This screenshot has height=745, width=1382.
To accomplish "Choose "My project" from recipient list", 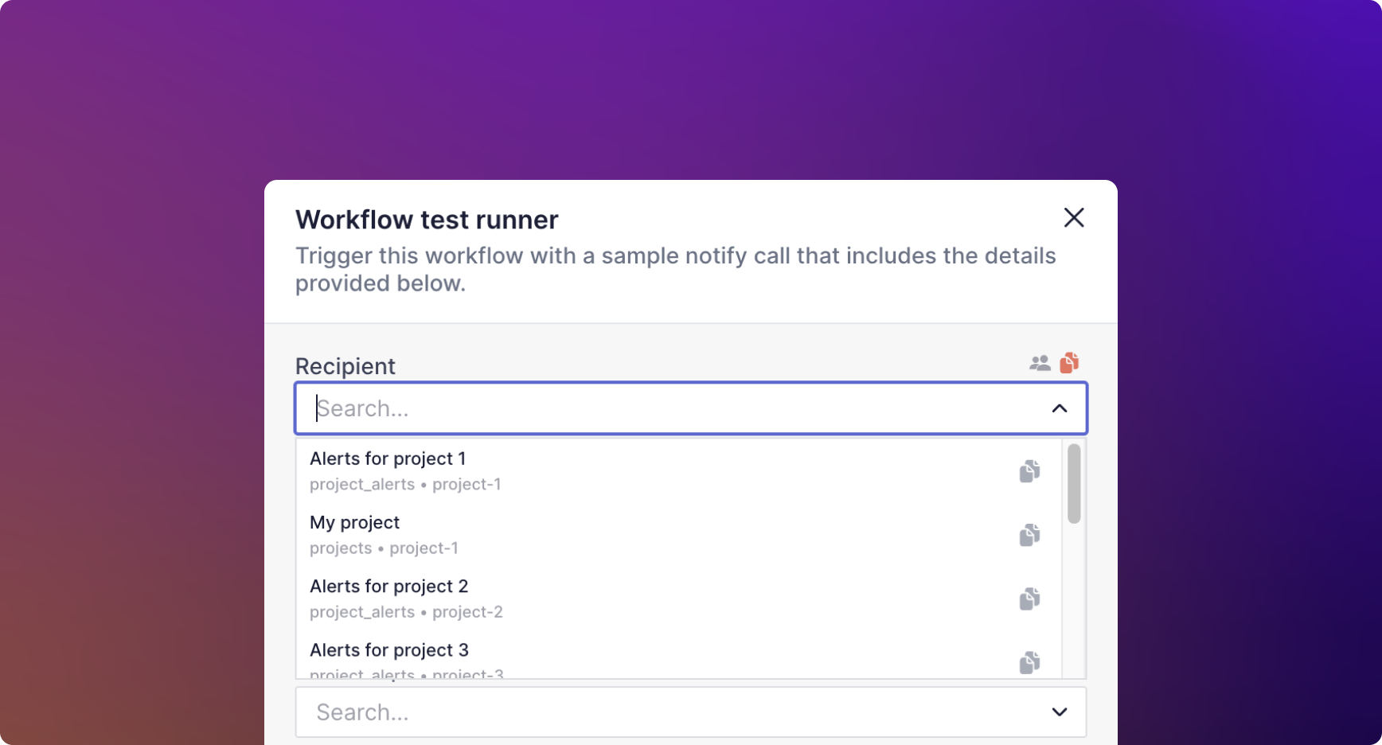I will 355,523.
